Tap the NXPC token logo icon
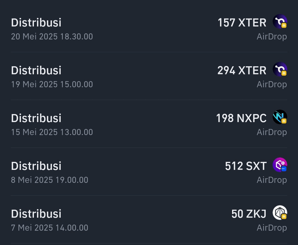The image size is (298, 245). point(280,117)
